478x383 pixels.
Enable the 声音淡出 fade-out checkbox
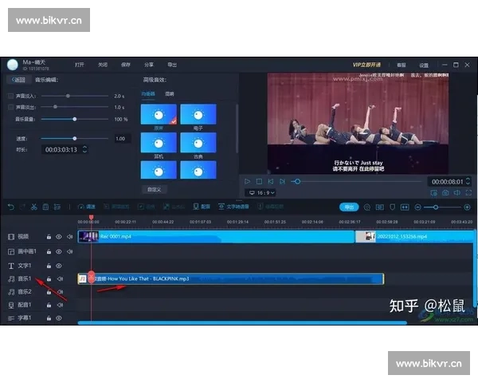pyautogui.click(x=10, y=107)
